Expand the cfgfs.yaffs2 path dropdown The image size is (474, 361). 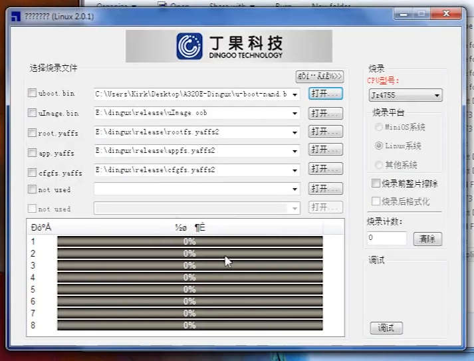[x=295, y=170]
